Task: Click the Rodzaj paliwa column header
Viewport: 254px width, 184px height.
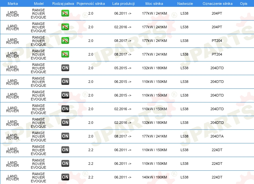Action: pyautogui.click(x=63, y=4)
